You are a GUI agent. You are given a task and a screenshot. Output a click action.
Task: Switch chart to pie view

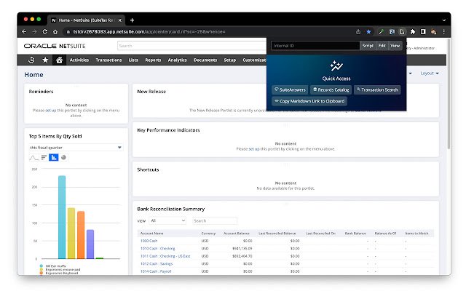pos(64,157)
